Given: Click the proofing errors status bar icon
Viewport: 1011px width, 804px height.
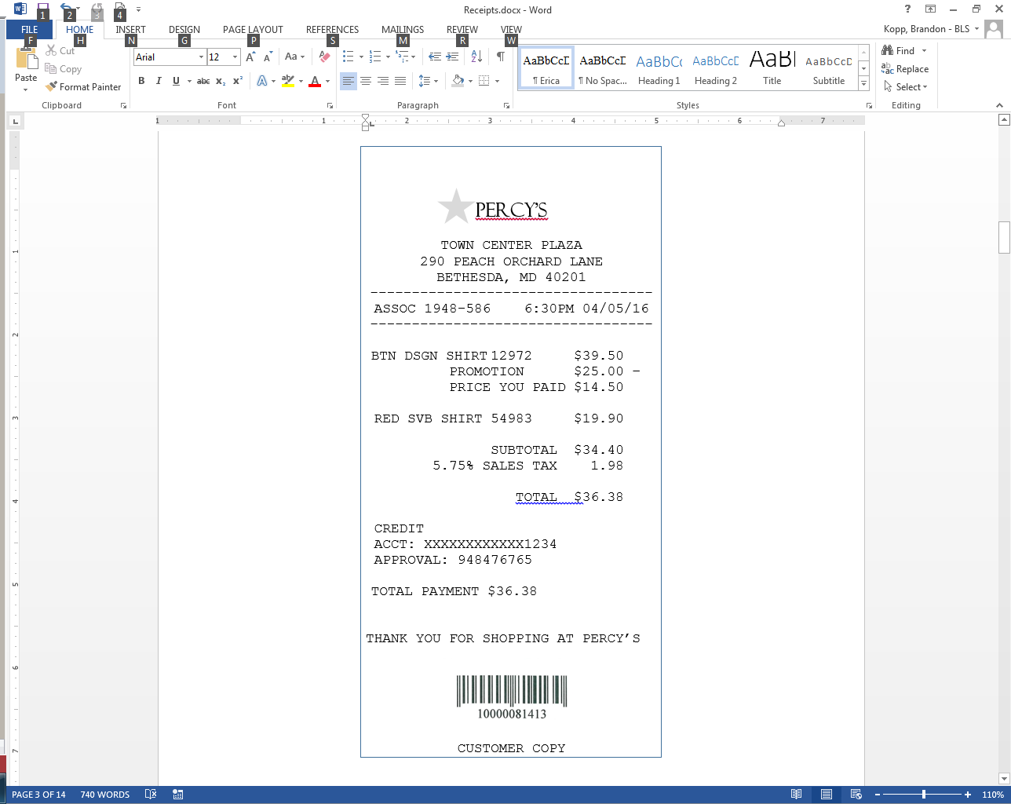Looking at the screenshot, I should click(x=151, y=795).
